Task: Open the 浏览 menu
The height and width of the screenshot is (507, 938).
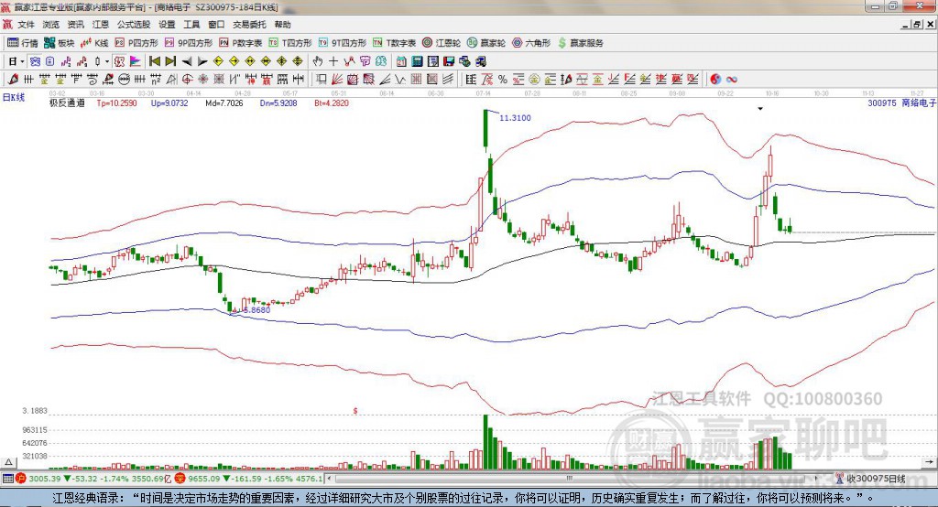Action: (x=51, y=25)
